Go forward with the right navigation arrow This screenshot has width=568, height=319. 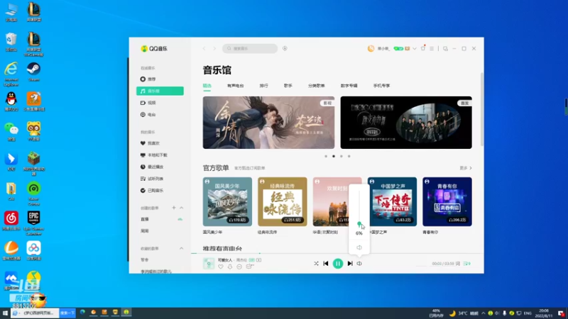point(214,48)
